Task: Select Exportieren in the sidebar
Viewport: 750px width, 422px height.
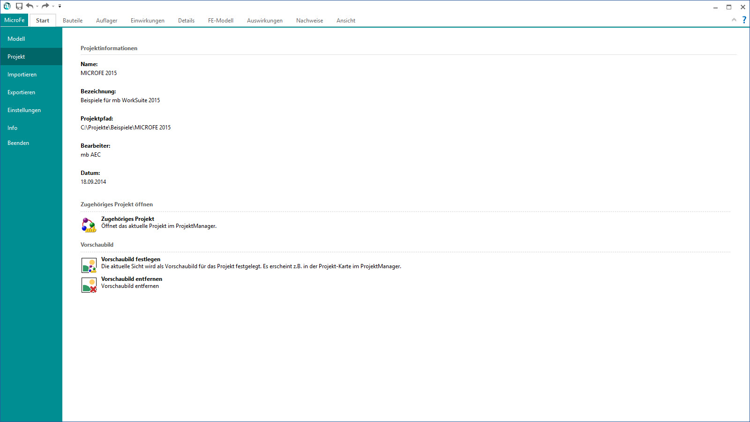Action: pos(31,92)
